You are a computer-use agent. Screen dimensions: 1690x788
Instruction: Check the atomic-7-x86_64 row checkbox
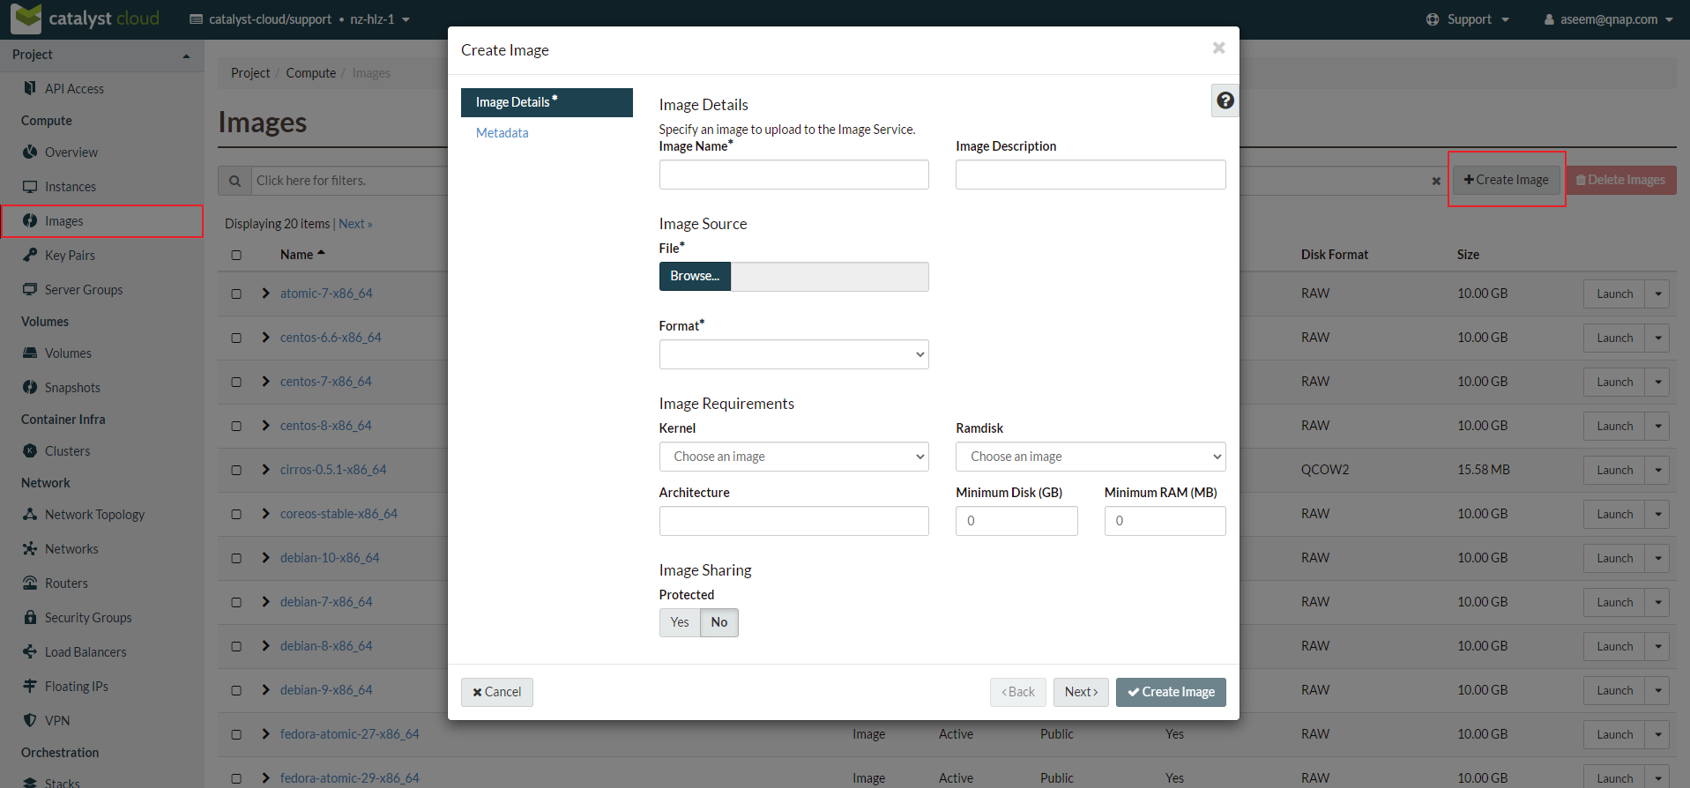236,294
